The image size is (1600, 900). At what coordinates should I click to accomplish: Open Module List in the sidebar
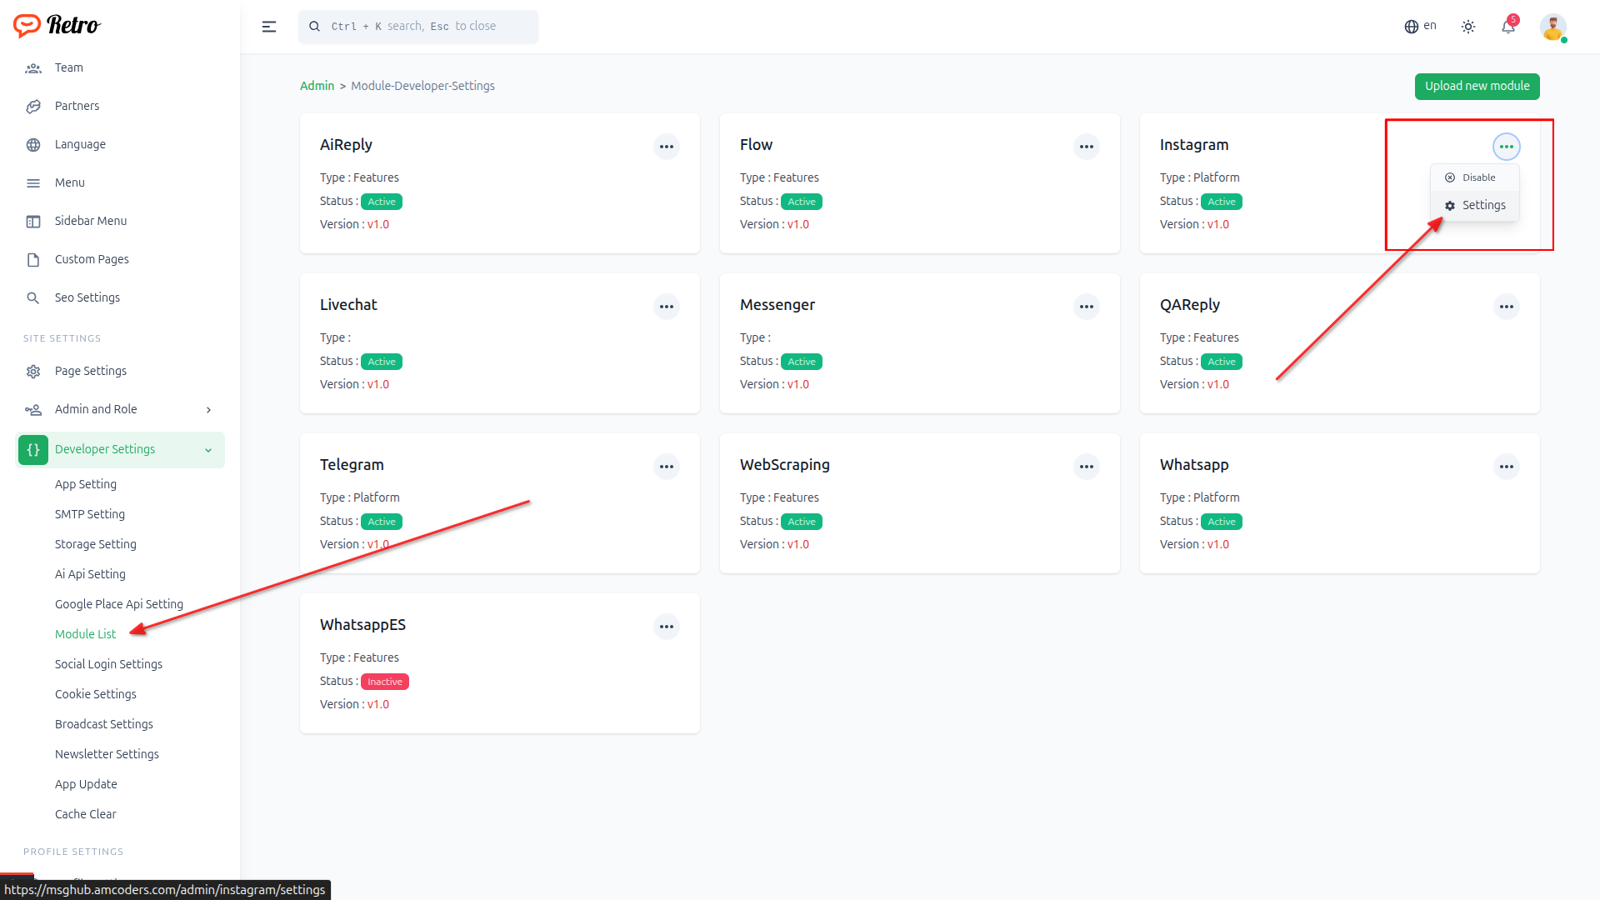click(x=85, y=634)
